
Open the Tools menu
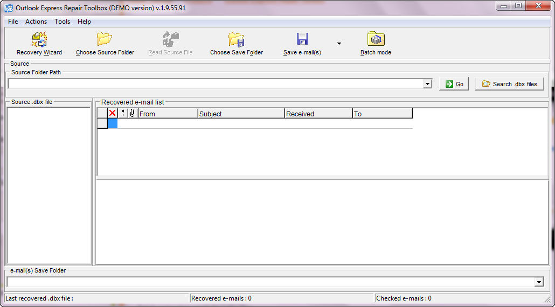point(63,22)
